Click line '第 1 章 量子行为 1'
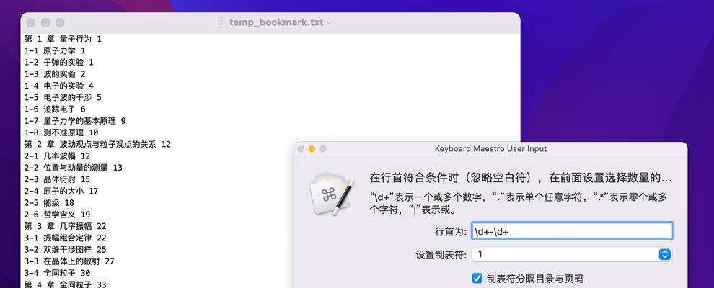The image size is (714, 288). (x=63, y=39)
